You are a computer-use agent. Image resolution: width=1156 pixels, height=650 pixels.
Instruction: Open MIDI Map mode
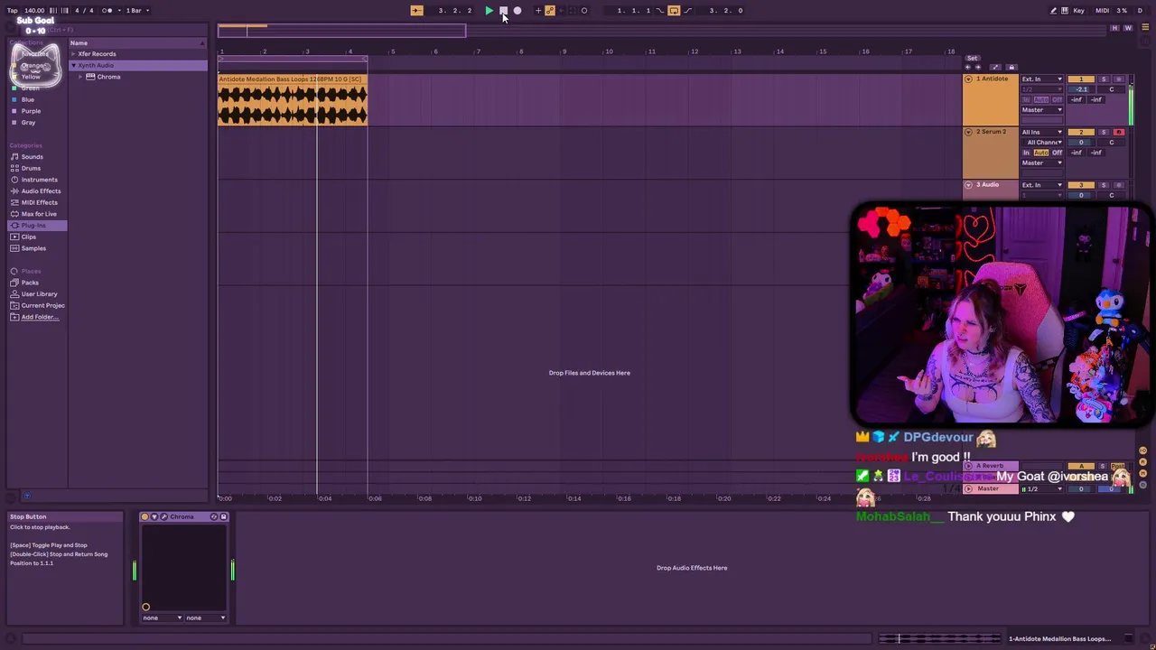point(1102,11)
